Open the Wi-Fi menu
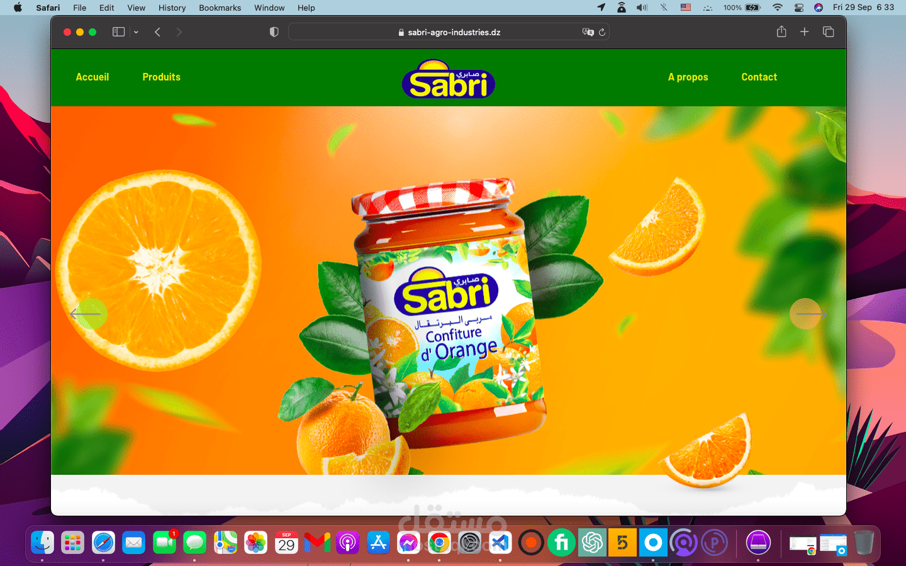The height and width of the screenshot is (566, 906). pyautogui.click(x=778, y=8)
